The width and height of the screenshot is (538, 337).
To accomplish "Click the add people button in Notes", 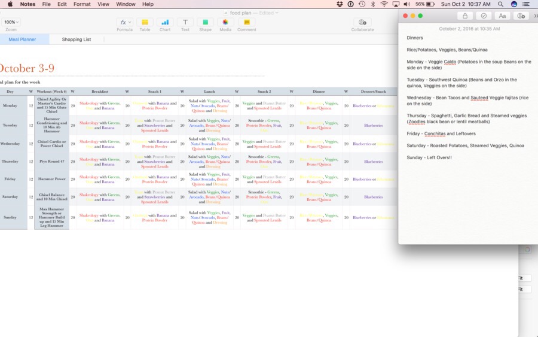I will click(521, 16).
